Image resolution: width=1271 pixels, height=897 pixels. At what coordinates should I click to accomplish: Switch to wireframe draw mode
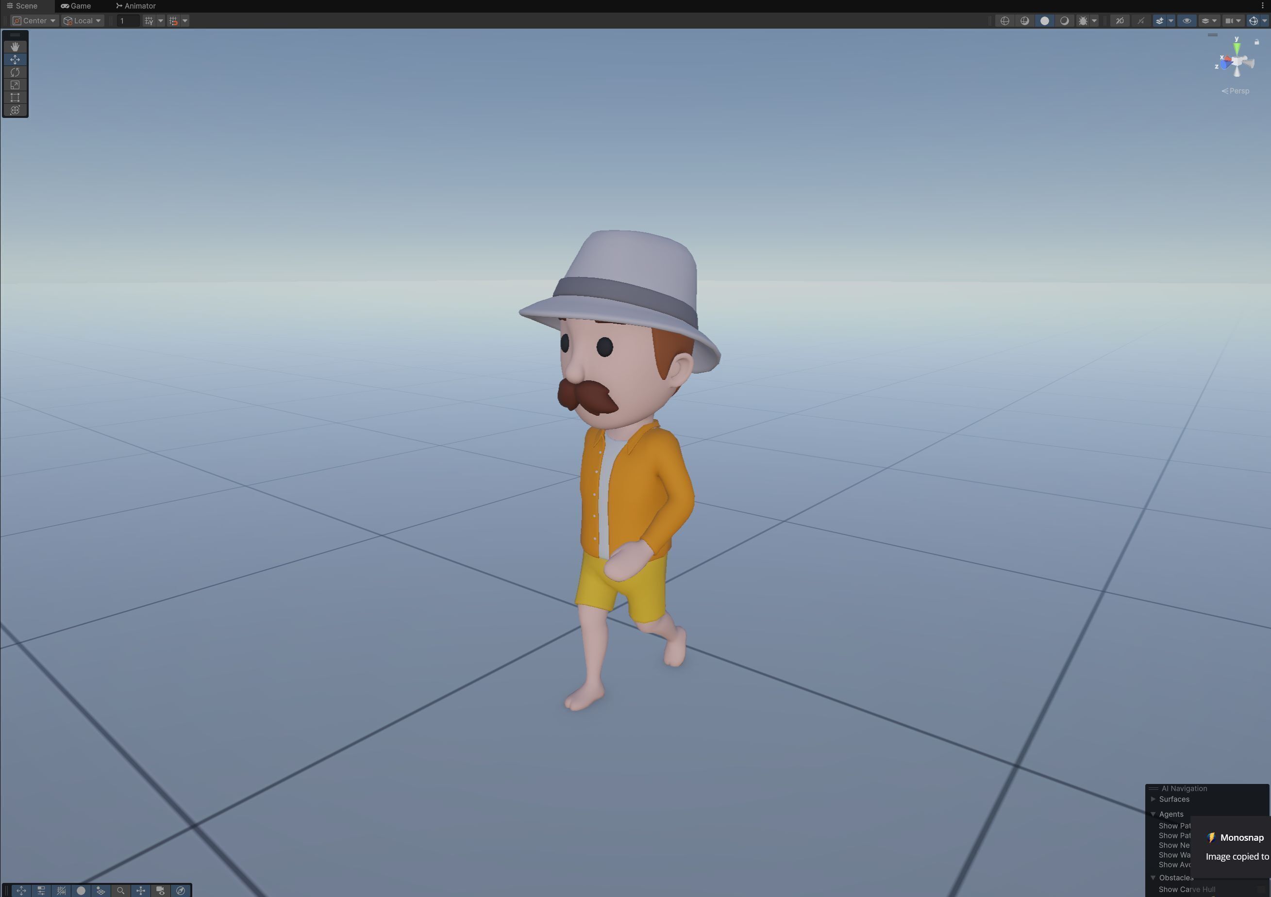pyautogui.click(x=1005, y=20)
